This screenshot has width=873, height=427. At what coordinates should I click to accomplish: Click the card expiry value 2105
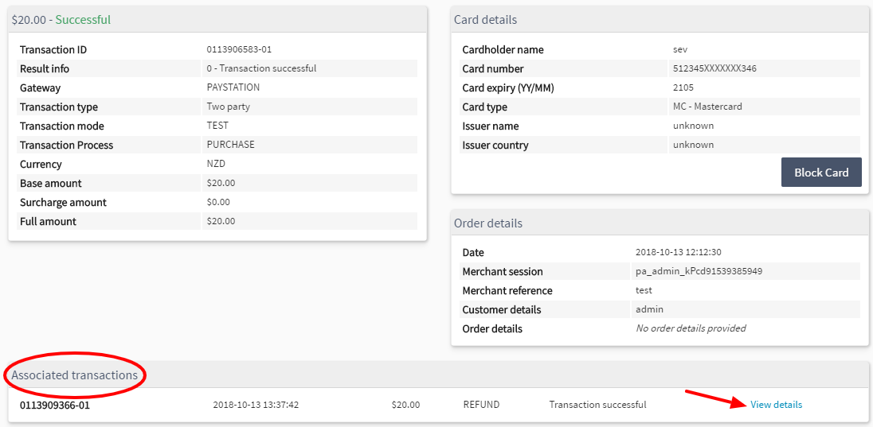tap(683, 87)
